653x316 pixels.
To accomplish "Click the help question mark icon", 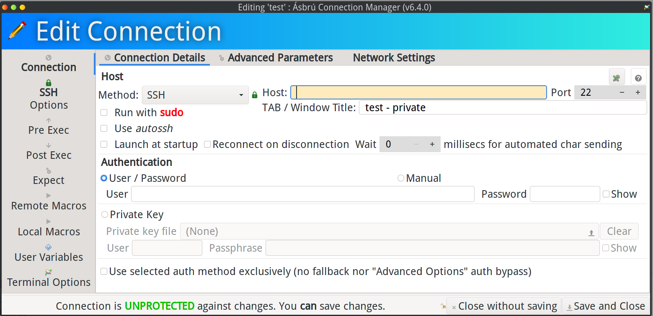I will tap(638, 78).
